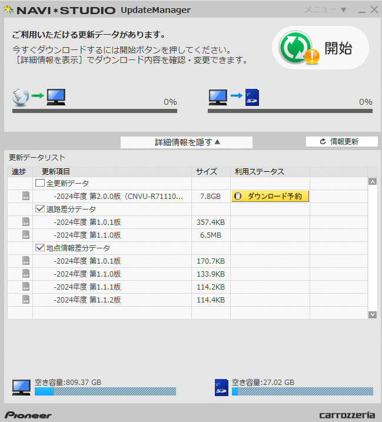Click the 空き容量:27.02 GB label
This screenshot has height=422, width=382.
263,382
